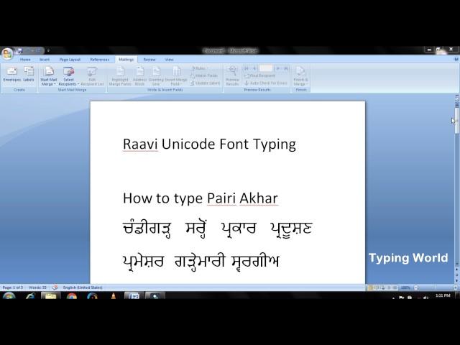This screenshot has width=460, height=345.
Task: Open Customize Quick Access Toolbar dropdown
Action: coord(48,51)
